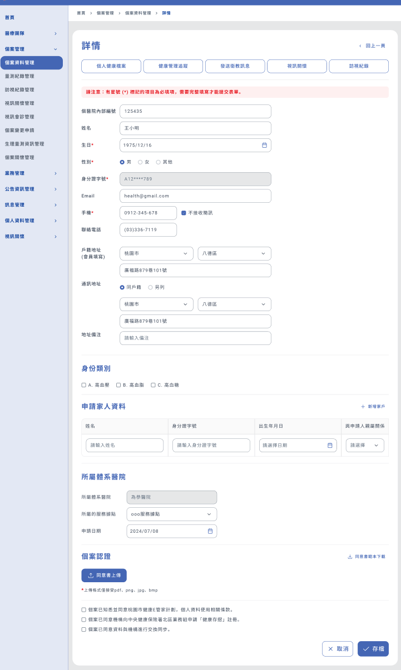Click the 取消 cancel button

pos(338,648)
